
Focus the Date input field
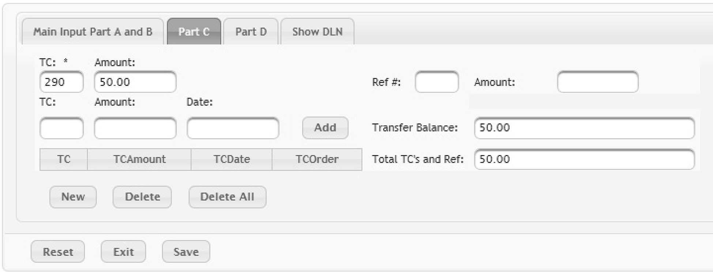(233, 128)
